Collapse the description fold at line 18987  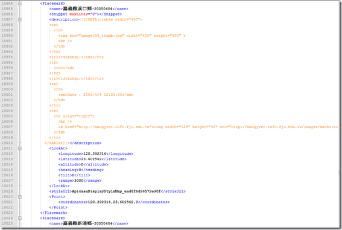(20, 19)
